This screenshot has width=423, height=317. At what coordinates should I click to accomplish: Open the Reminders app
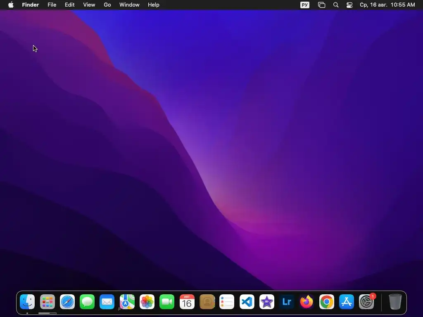click(x=227, y=302)
